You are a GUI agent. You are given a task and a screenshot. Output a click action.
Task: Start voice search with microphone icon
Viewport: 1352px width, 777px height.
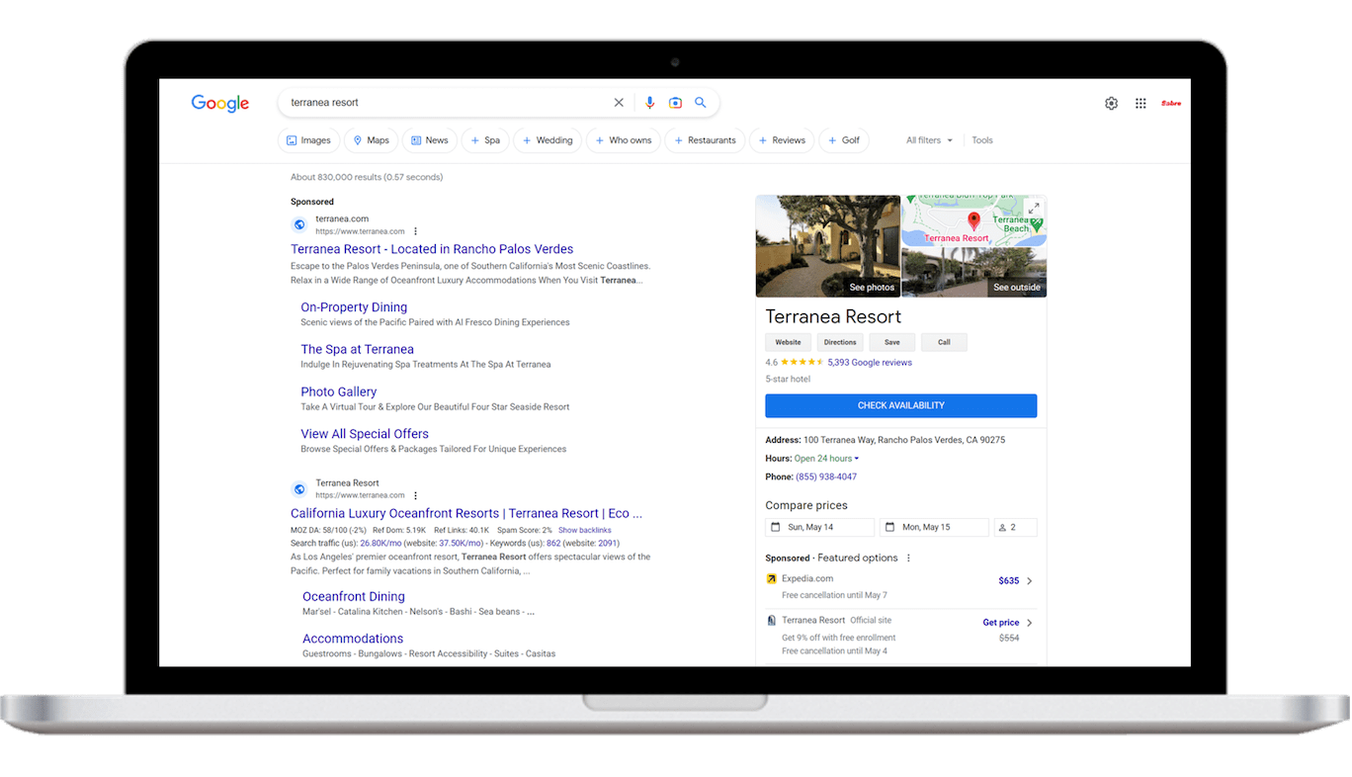click(x=650, y=103)
